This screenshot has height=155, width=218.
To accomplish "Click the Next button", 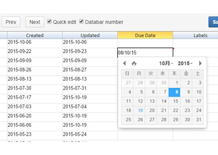I will coord(35,22).
